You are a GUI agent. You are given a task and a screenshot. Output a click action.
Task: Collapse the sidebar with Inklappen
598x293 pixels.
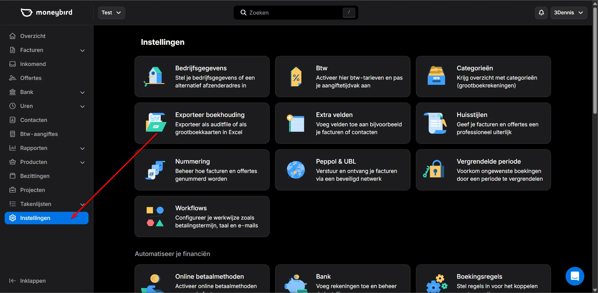tap(28, 281)
